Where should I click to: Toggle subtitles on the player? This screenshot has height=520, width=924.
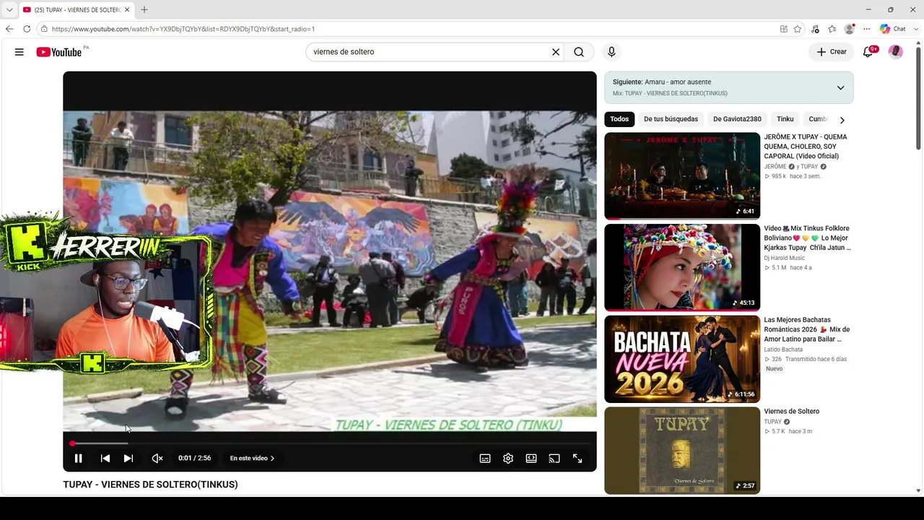[485, 459]
